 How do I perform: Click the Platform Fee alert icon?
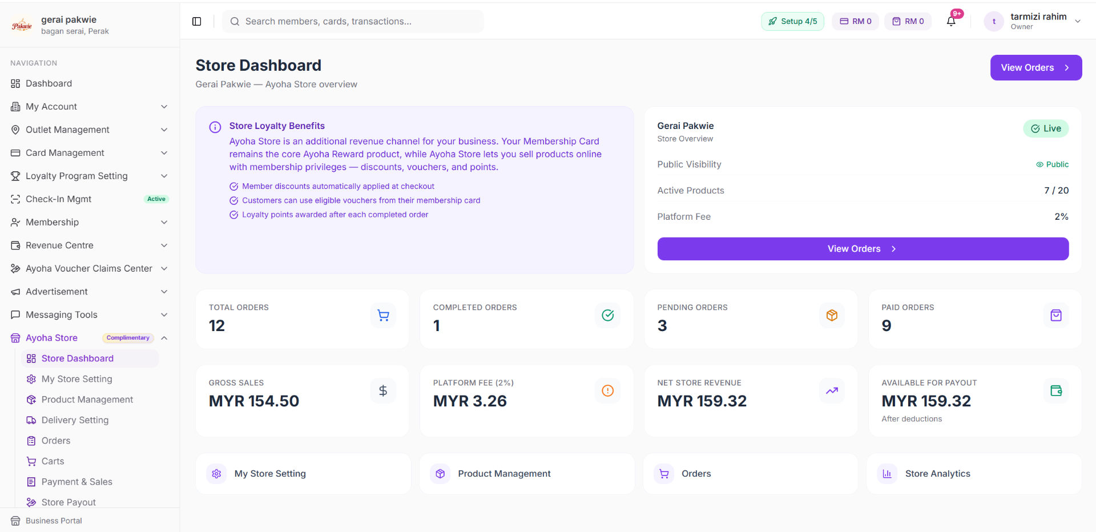point(608,390)
